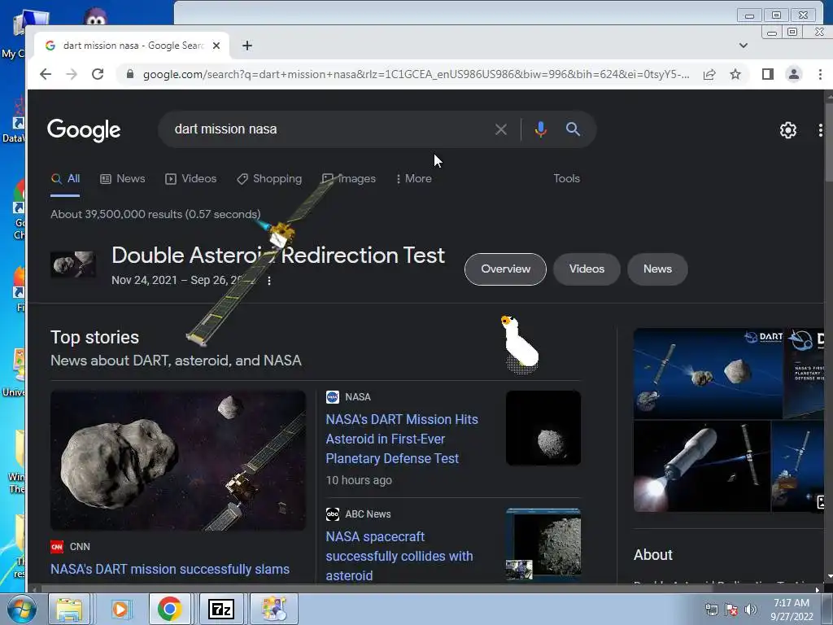
Task: Open NASA's DART Mission Hits Asteroid article
Action: coord(402,439)
